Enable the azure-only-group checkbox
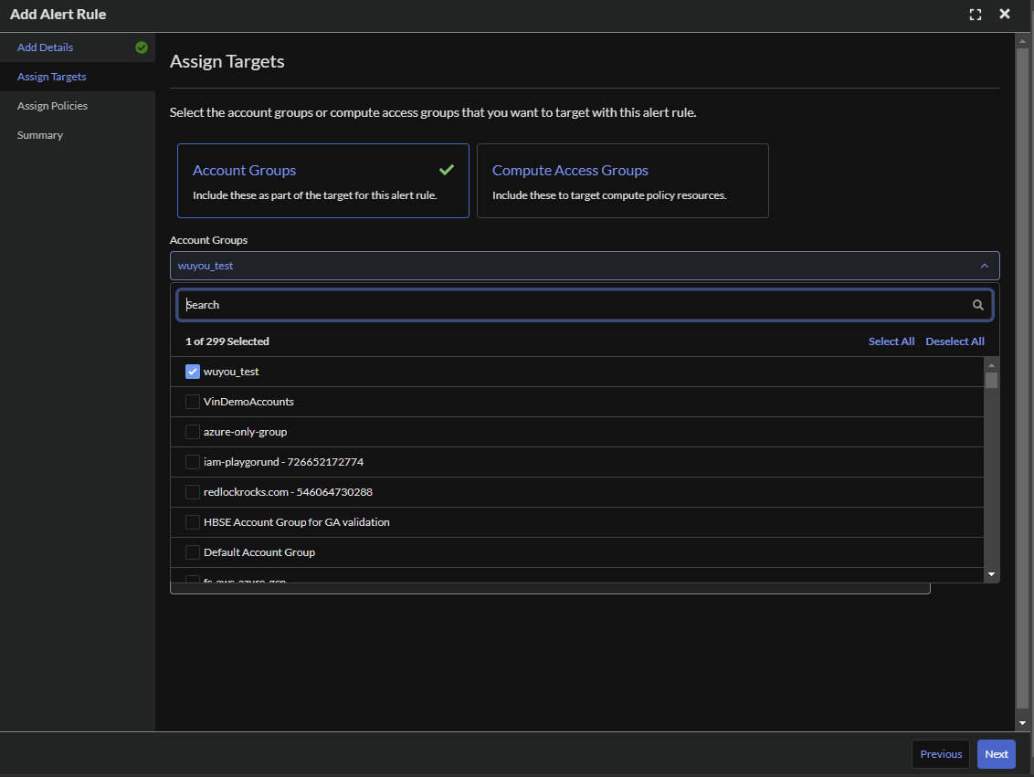1034x777 pixels. (x=193, y=431)
